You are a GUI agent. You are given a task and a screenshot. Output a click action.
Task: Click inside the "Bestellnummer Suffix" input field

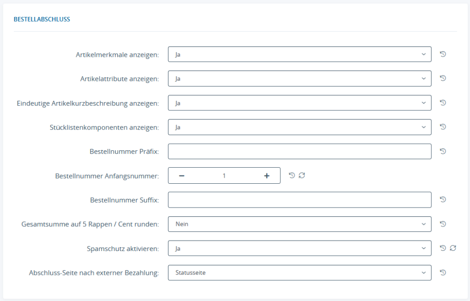click(x=298, y=199)
